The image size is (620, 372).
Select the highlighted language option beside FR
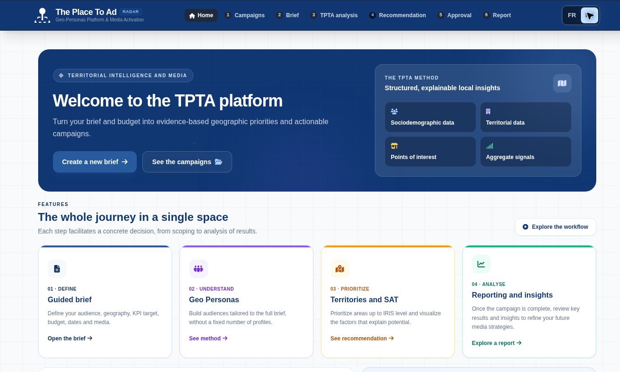click(x=589, y=15)
